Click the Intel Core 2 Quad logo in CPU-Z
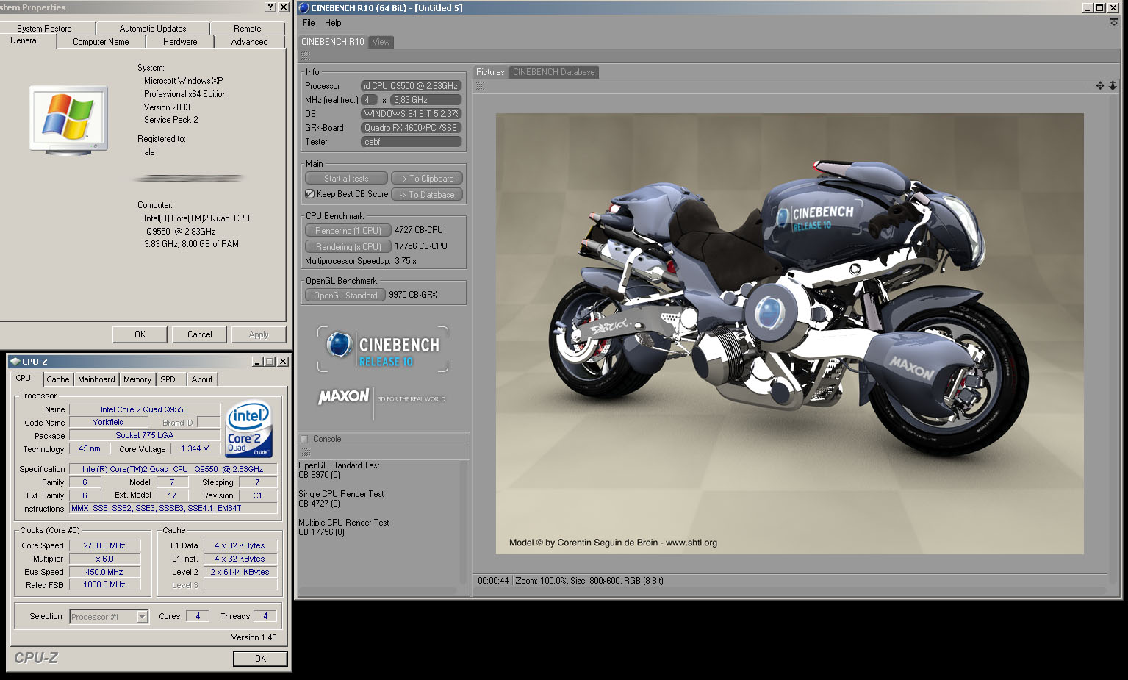Image resolution: width=1128 pixels, height=680 pixels. tap(249, 429)
